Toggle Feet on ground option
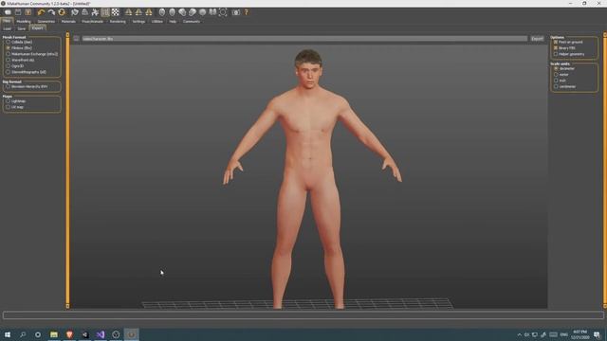The width and height of the screenshot is (607, 341). click(568, 42)
